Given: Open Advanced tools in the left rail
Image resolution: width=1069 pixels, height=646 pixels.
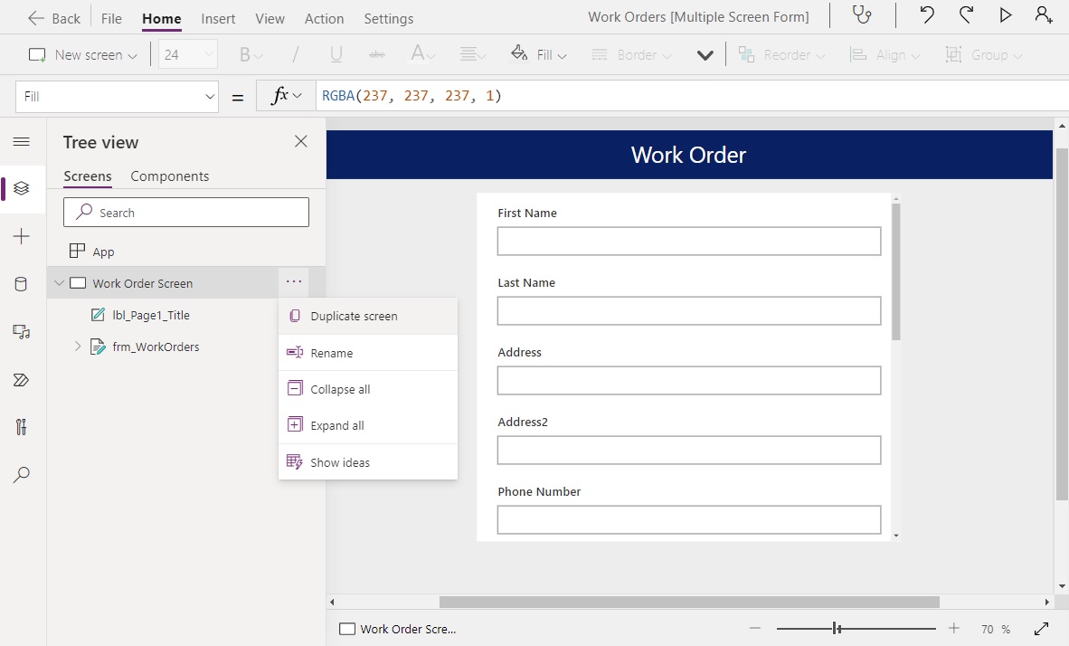Looking at the screenshot, I should click(x=22, y=426).
